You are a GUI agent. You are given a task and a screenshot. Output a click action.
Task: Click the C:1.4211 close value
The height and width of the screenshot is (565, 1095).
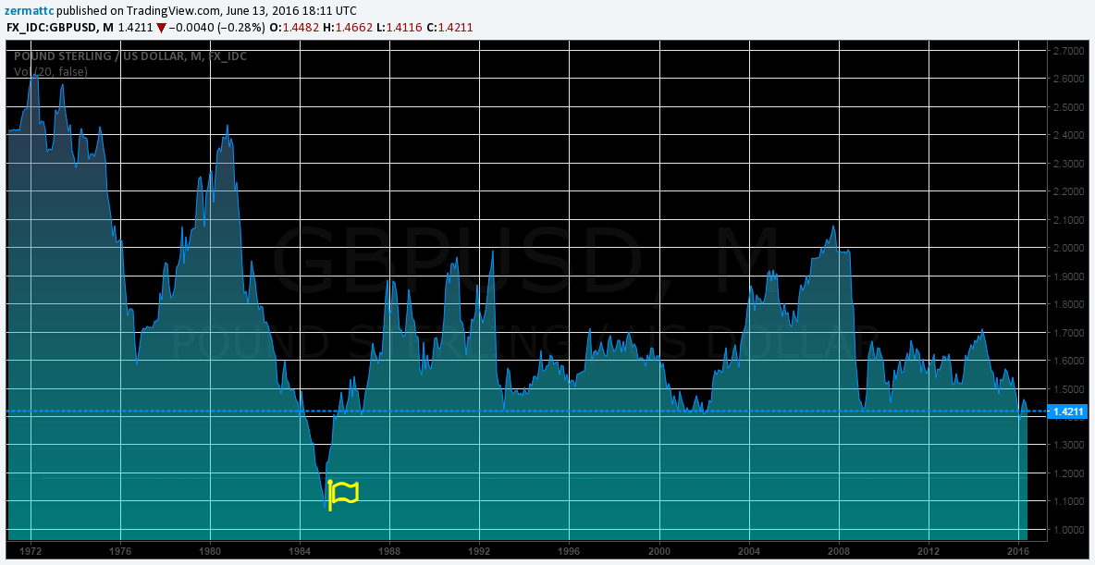[449, 29]
